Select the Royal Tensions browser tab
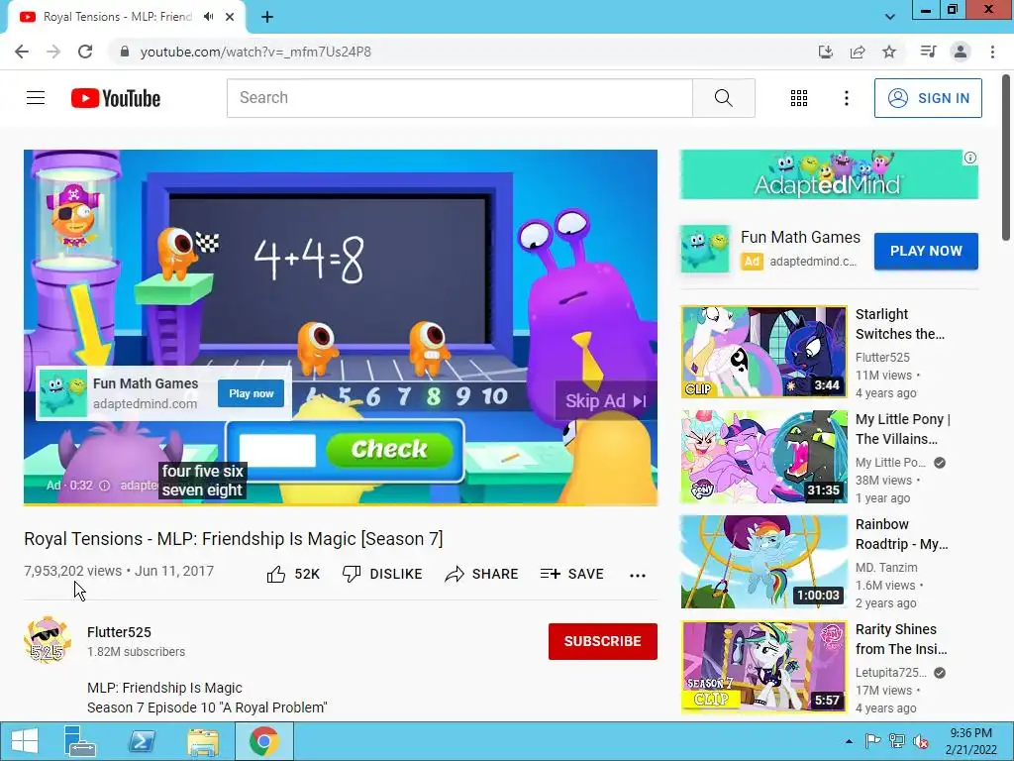Viewport: 1014px width, 761px height. point(126,17)
